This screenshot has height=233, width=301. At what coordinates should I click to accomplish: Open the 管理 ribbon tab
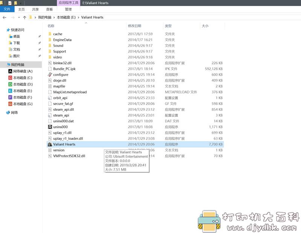(x=68, y=9)
